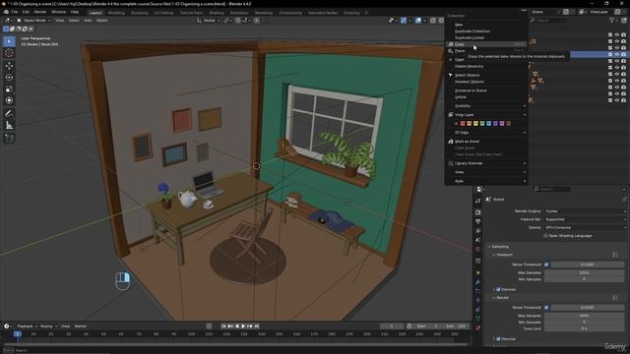Jump to the timeline start frame
The height and width of the screenshot is (354, 630).
click(x=223, y=326)
